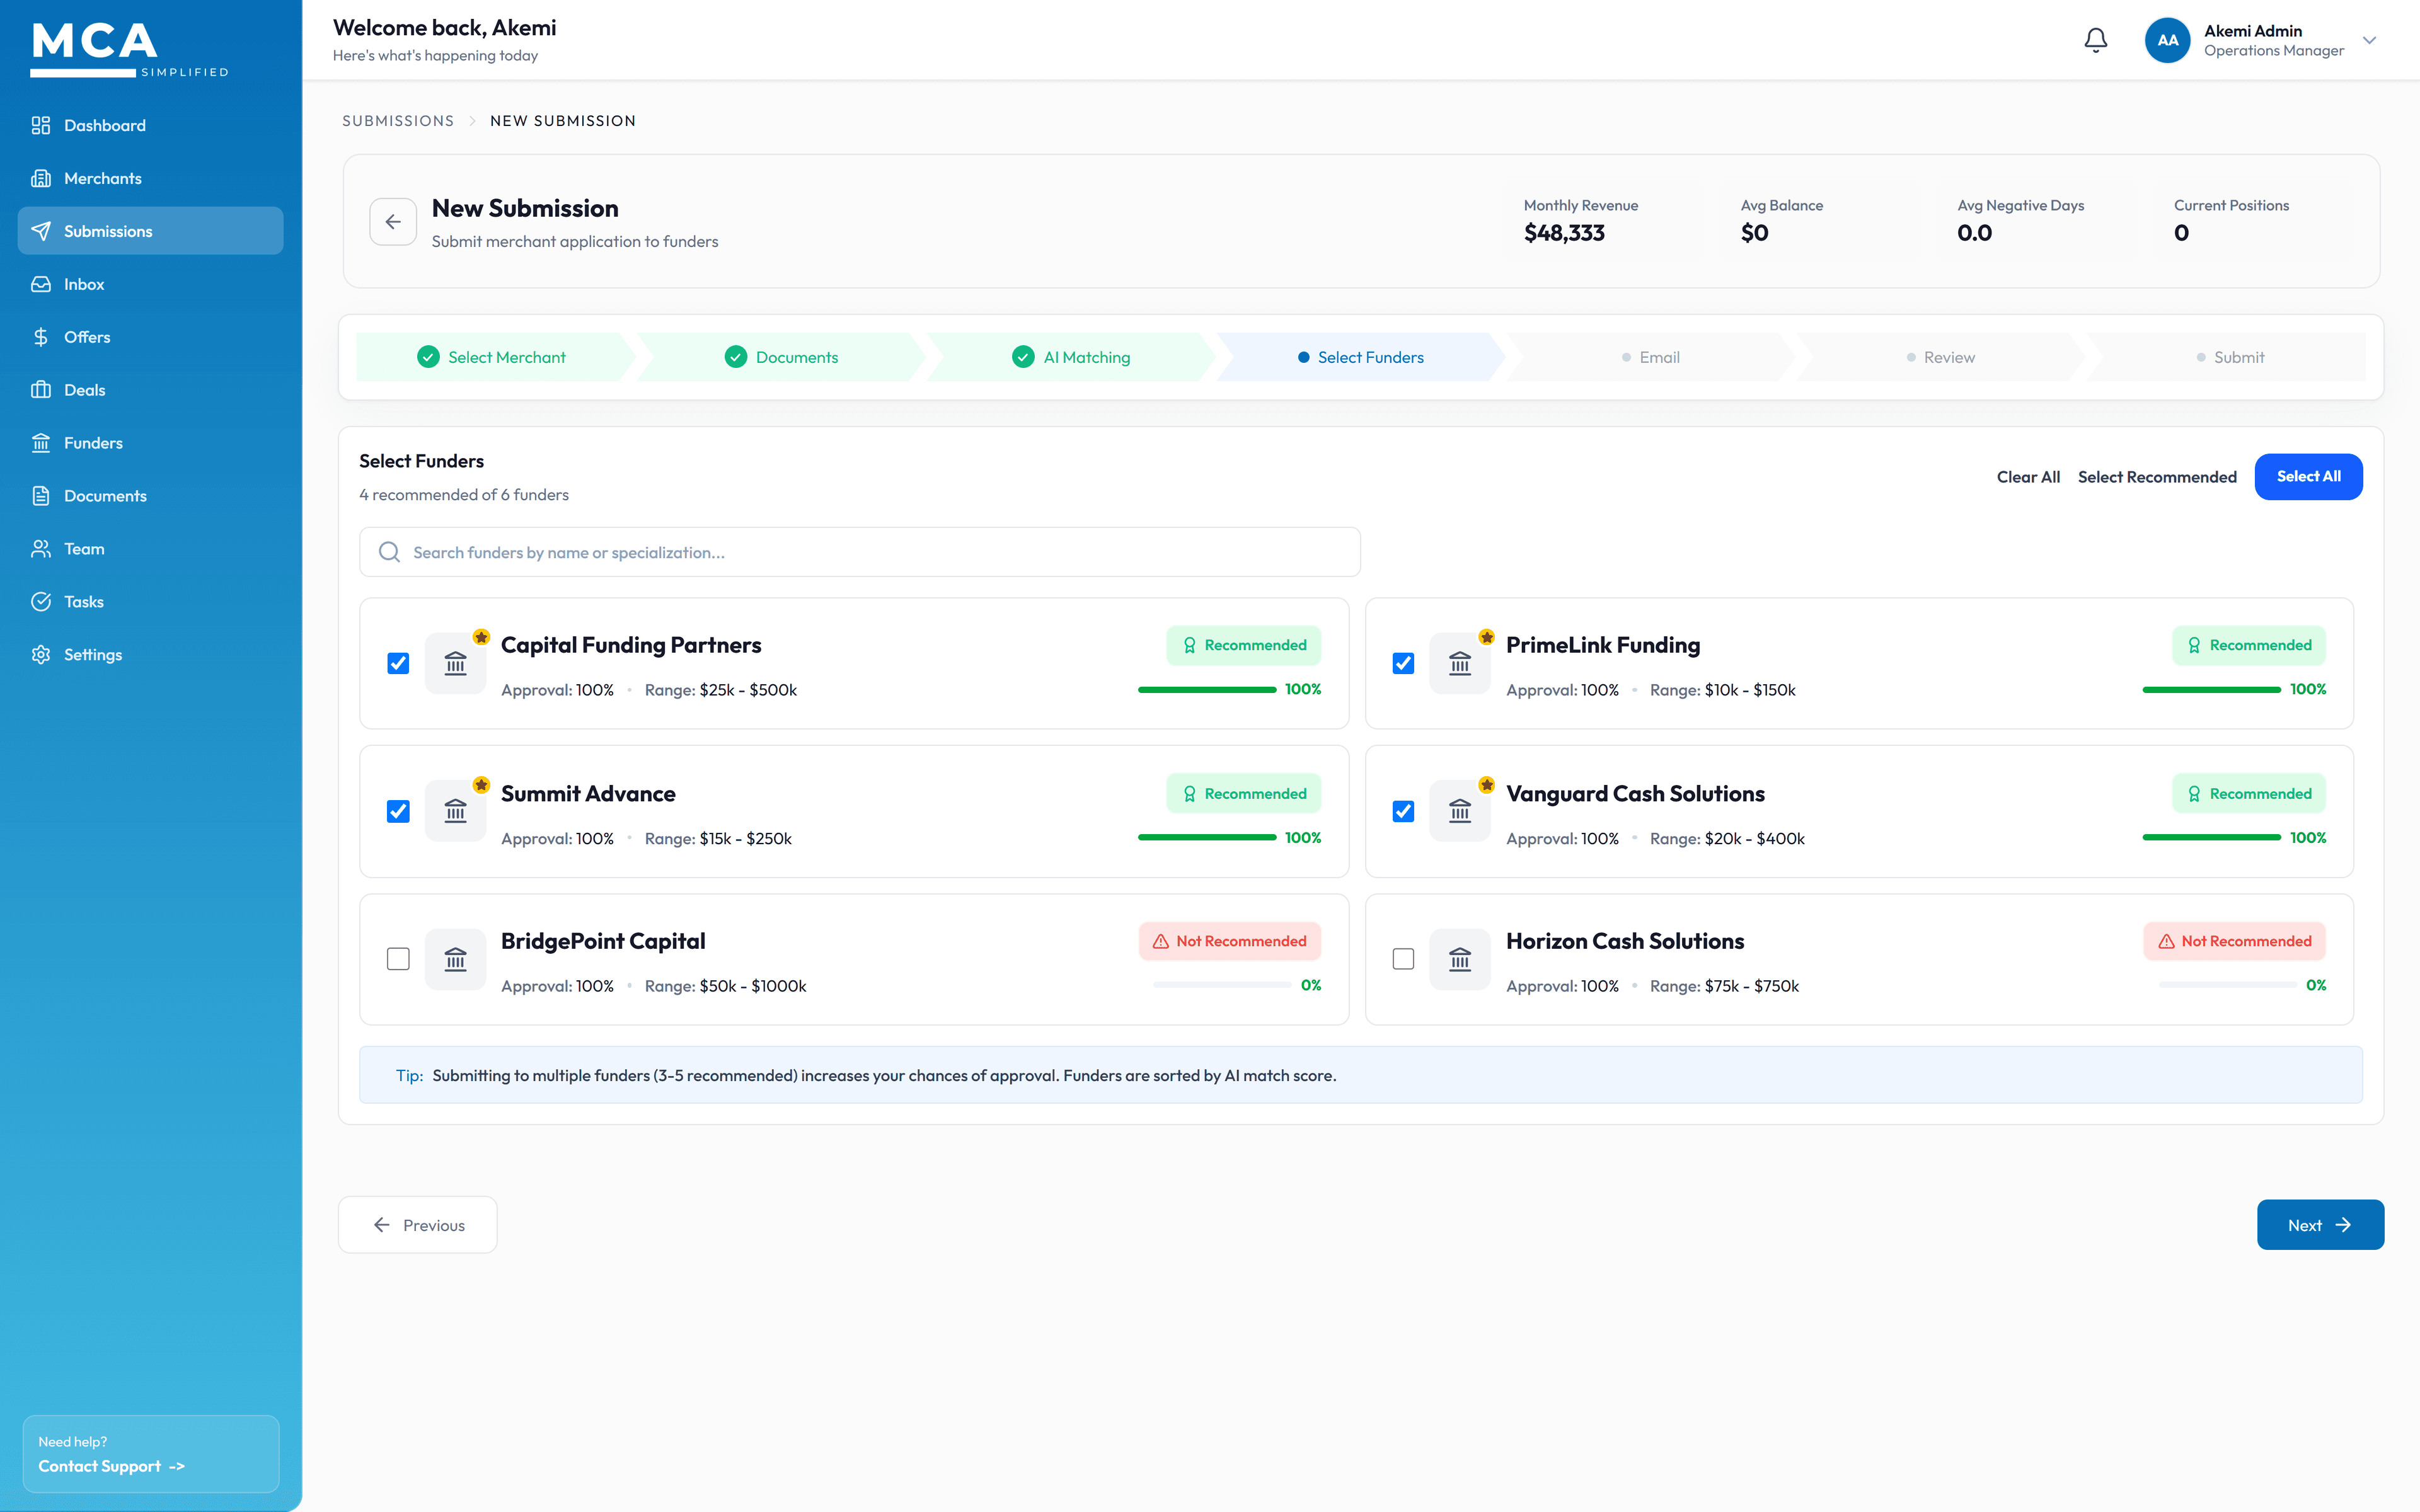Click the Dashboard grid icon in sidebar
2420x1512 pixels.
pos(41,125)
